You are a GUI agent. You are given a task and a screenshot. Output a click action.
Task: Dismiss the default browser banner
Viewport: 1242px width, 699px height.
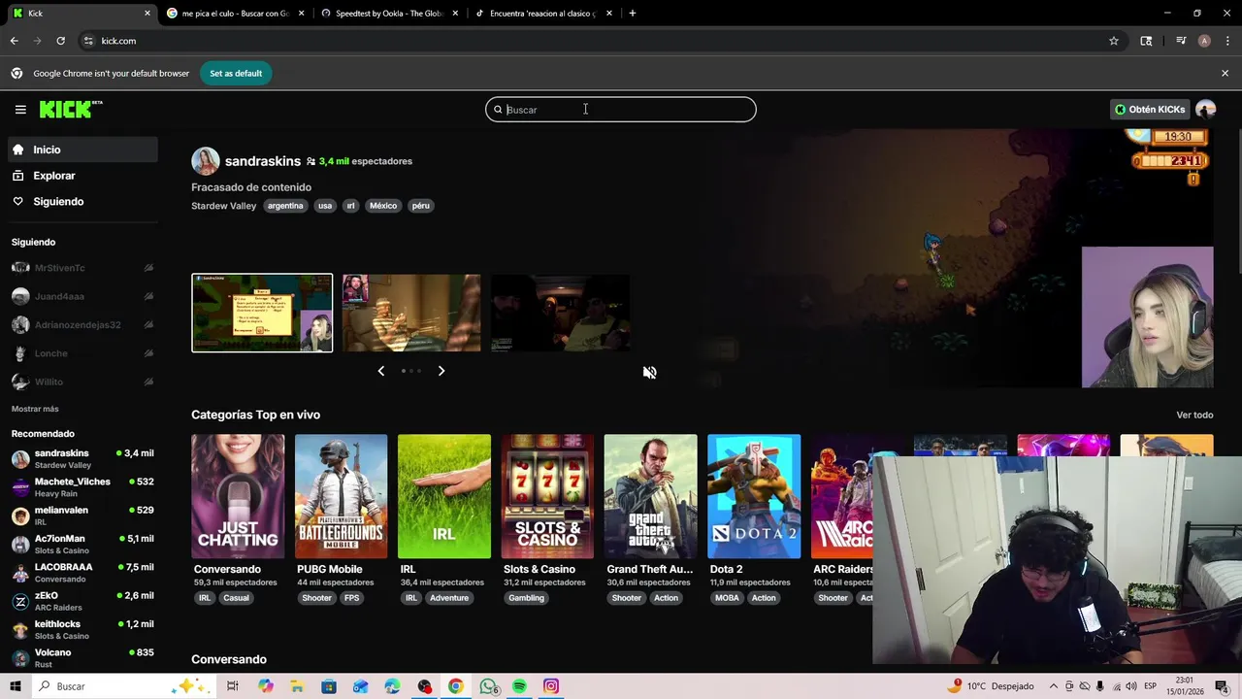coord(1225,73)
